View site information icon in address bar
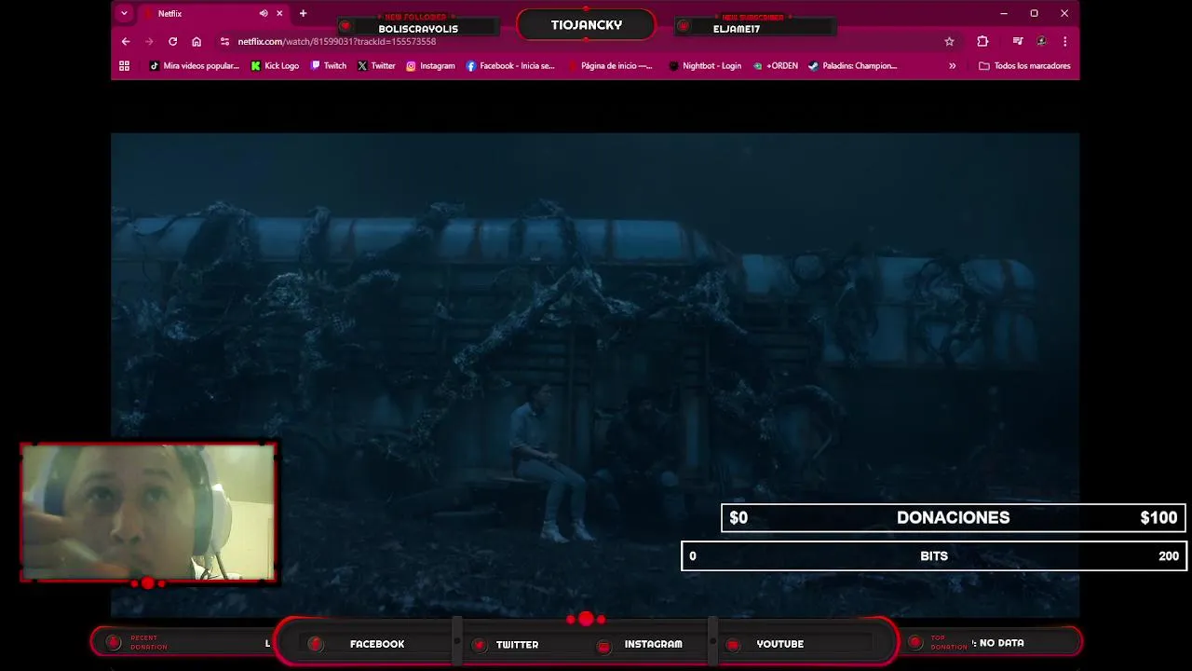Viewport: 1192px width, 671px height. point(224,41)
